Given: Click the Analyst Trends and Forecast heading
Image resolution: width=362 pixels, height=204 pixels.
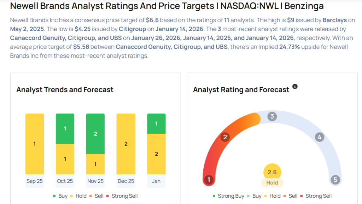Looking at the screenshot, I should tap(65, 90).
